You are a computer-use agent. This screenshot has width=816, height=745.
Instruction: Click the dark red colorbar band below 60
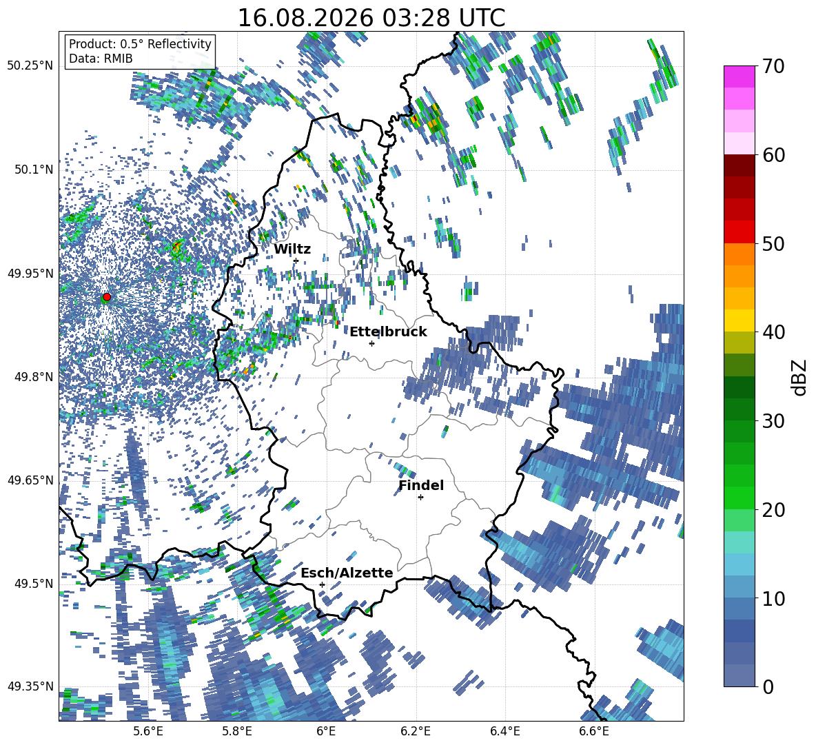(x=739, y=165)
